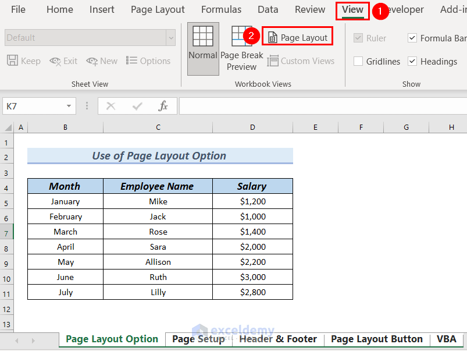Enable Gridlines display

(x=358, y=61)
